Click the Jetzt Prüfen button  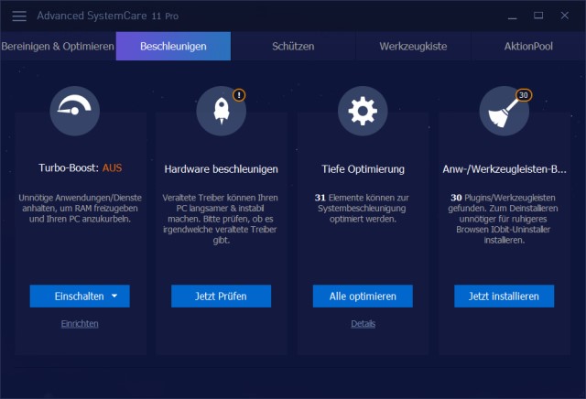click(221, 297)
